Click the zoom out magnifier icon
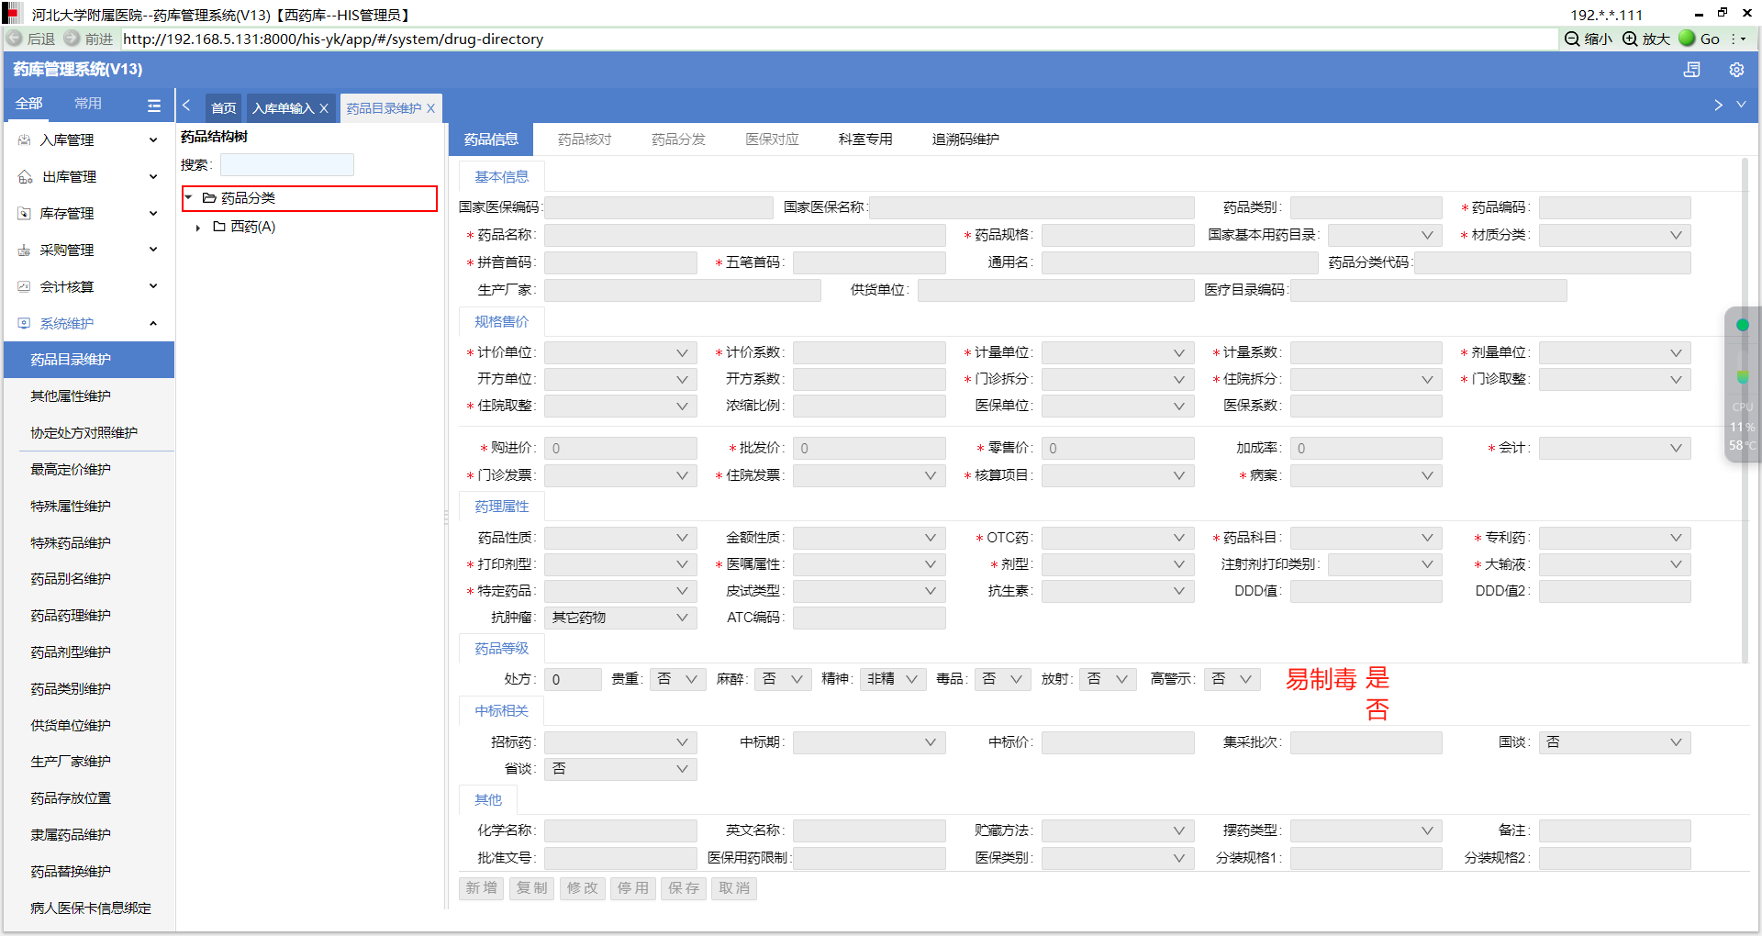Screen dimensions: 1762x936 tap(1572, 39)
